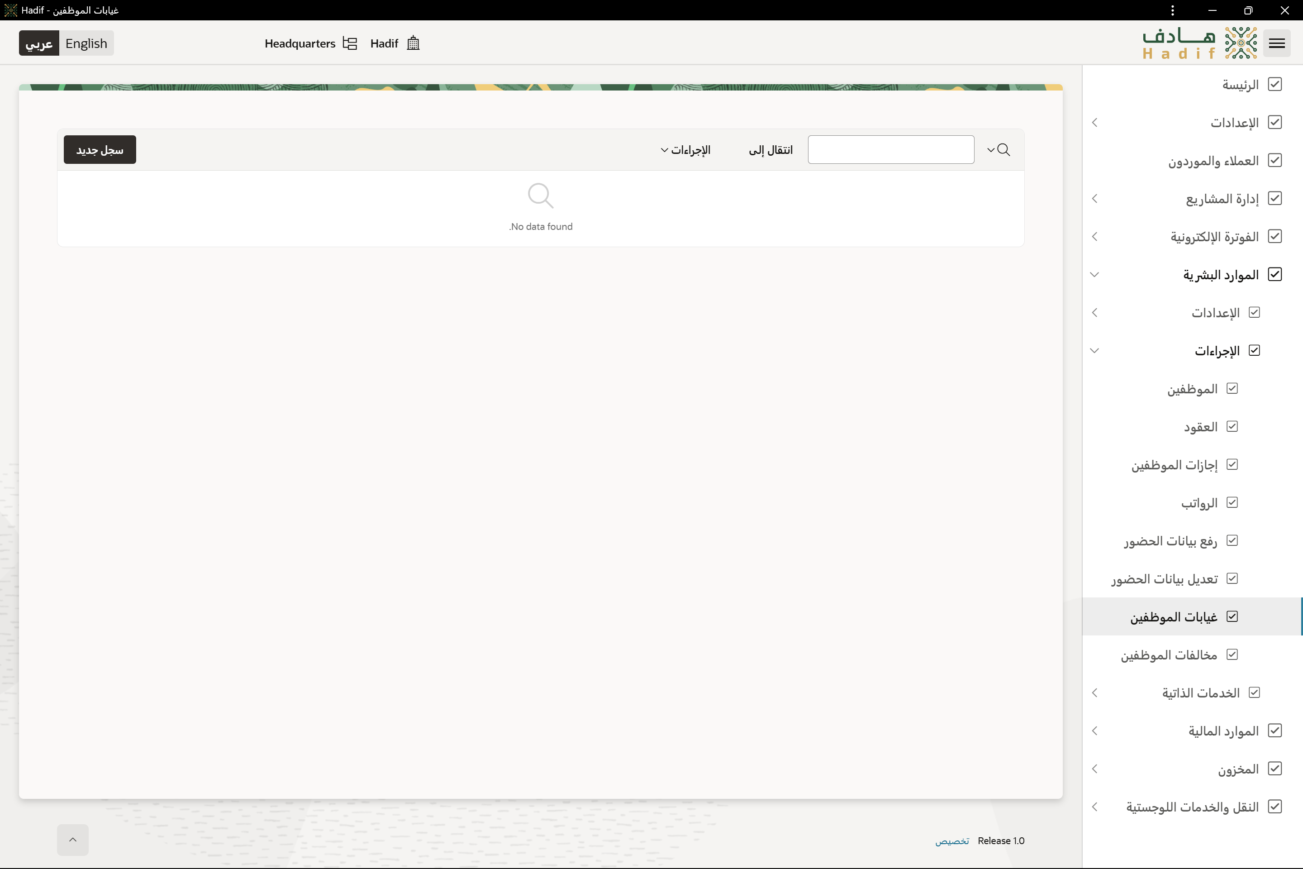Click the النقل والخدمات اللوجستية checkbox icon

point(1275,807)
